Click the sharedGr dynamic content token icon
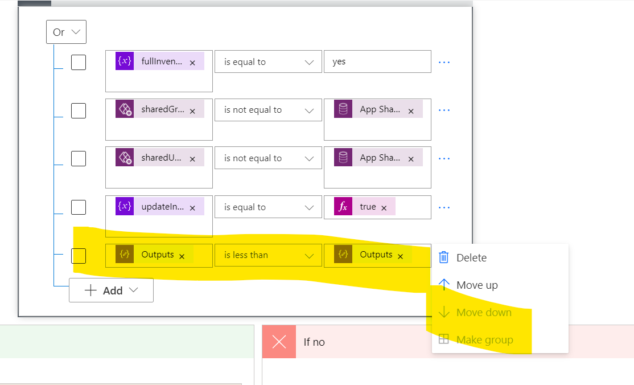 pos(125,109)
